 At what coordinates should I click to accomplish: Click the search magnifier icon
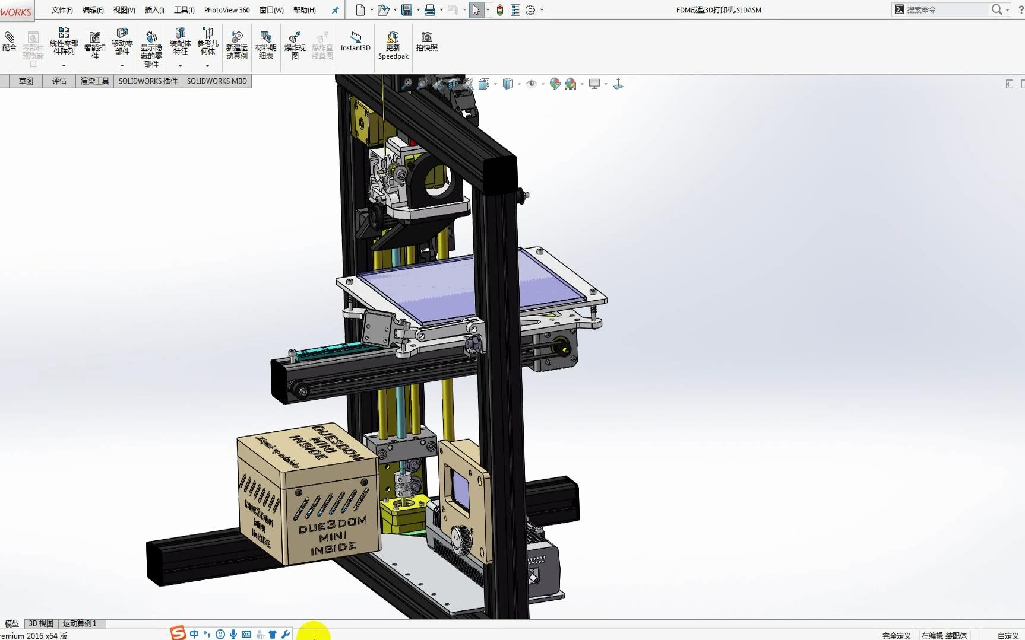[996, 10]
